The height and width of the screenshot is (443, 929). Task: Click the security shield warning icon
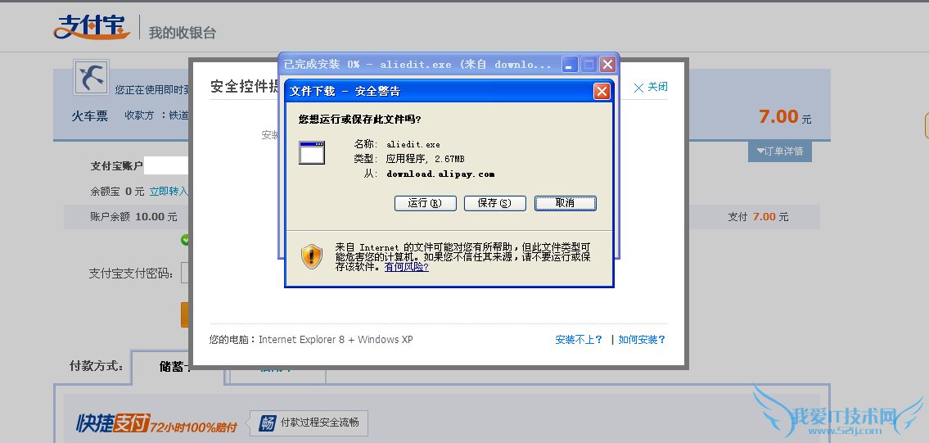[x=312, y=256]
